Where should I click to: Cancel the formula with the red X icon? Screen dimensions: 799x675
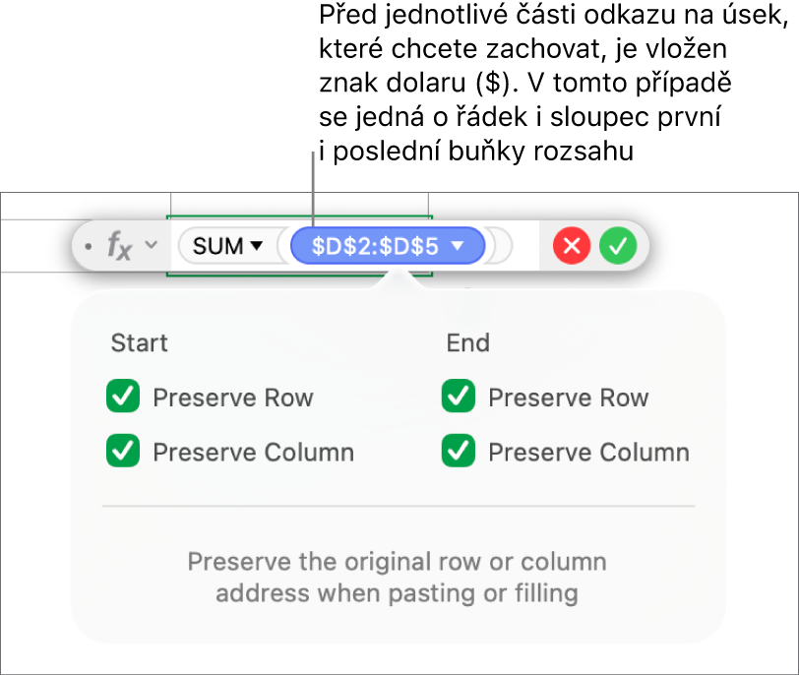571,246
